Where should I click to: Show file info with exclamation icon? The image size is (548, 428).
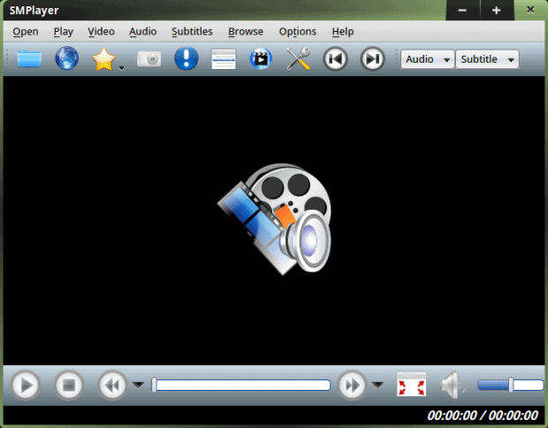coord(186,58)
